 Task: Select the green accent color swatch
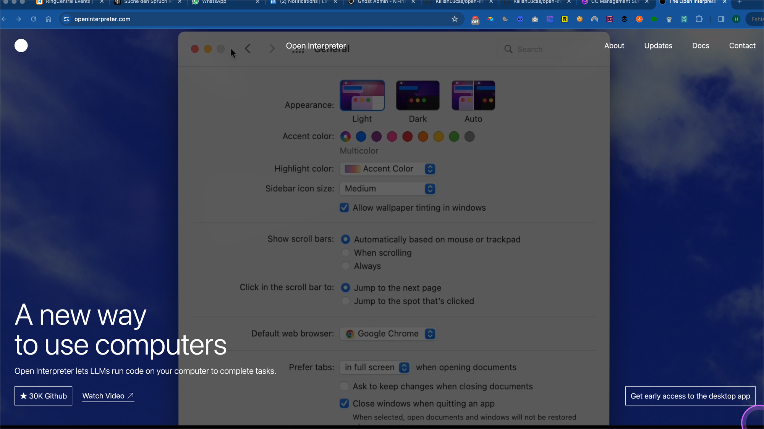point(454,136)
